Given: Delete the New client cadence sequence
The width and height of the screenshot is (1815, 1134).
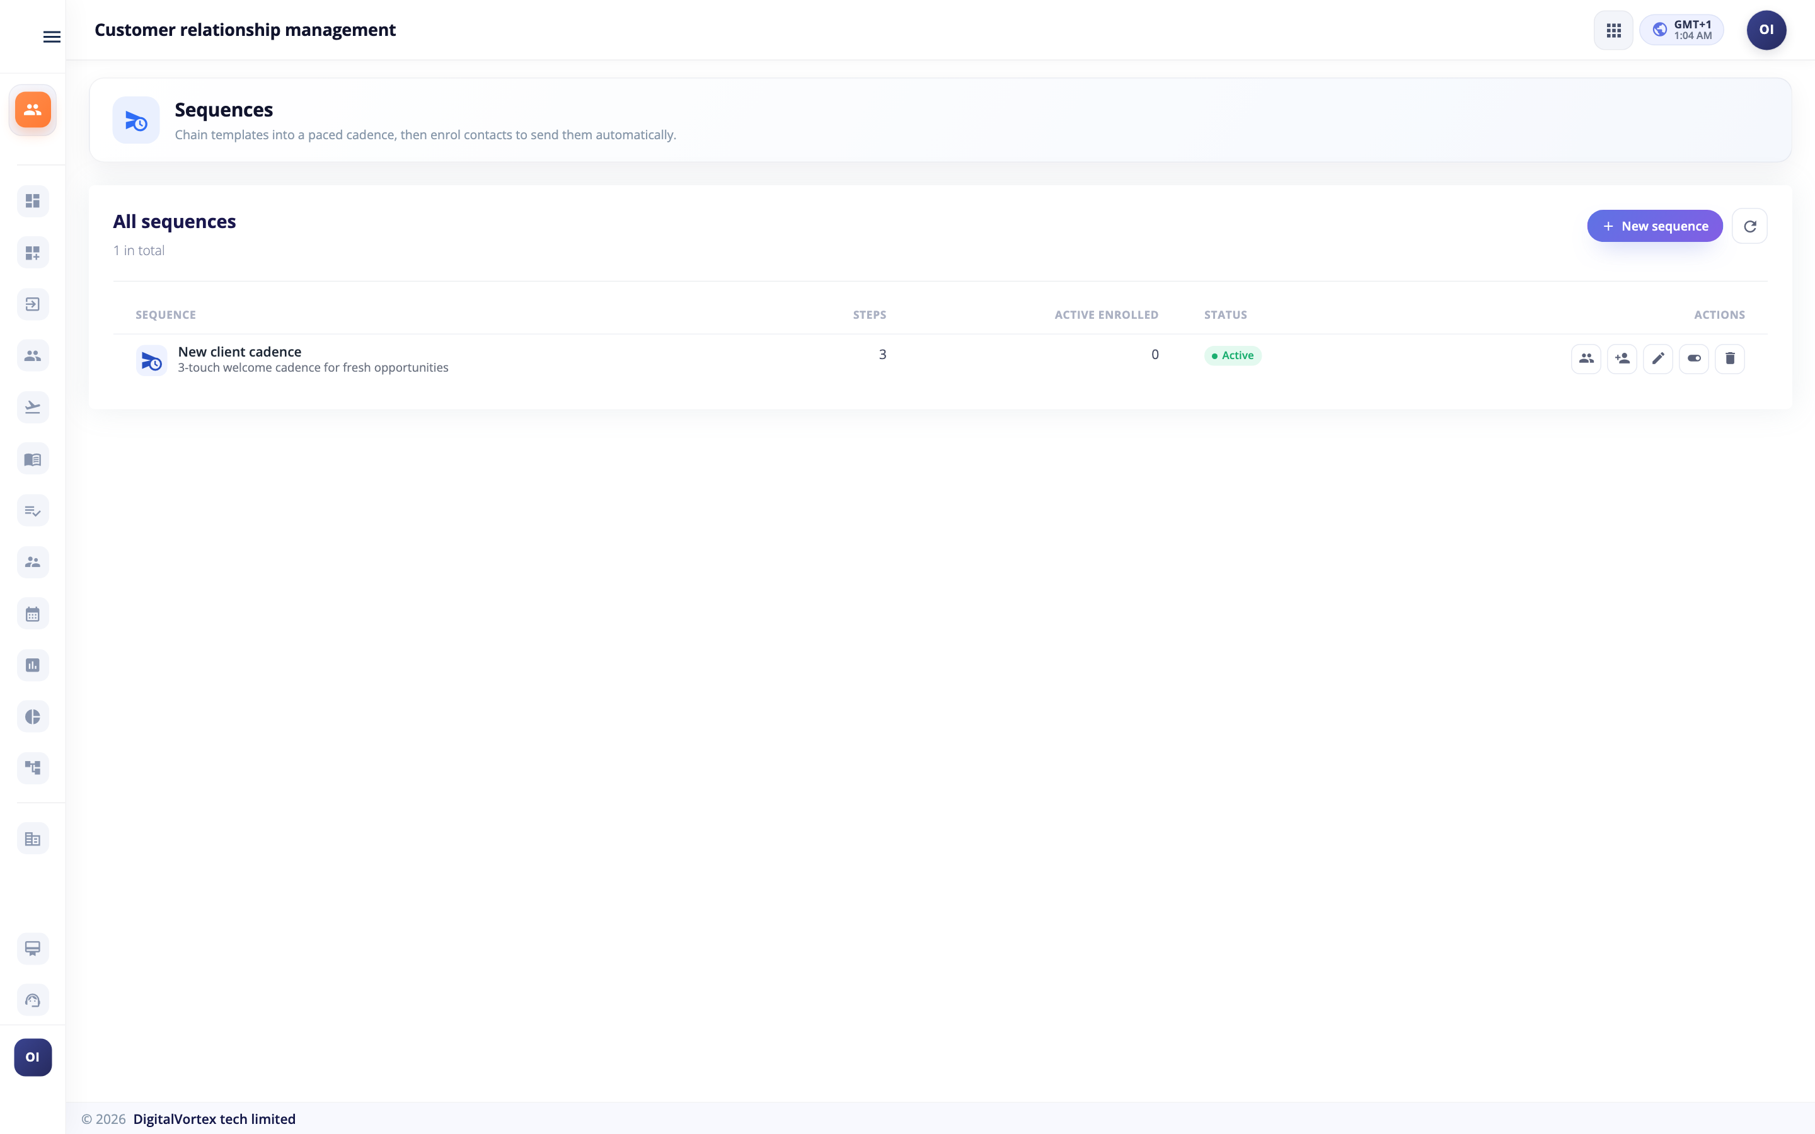Looking at the screenshot, I should (x=1731, y=358).
